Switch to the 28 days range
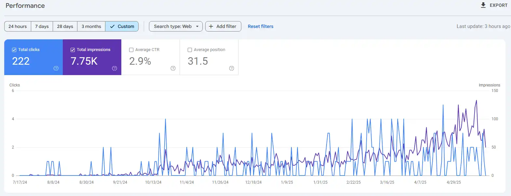The height and width of the screenshot is (196, 511). point(65,26)
